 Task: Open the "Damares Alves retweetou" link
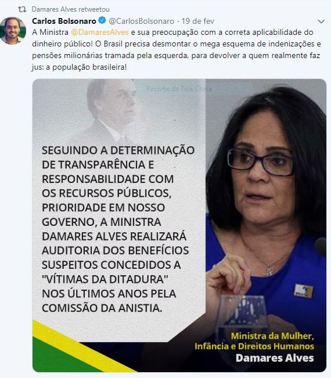tap(71, 9)
